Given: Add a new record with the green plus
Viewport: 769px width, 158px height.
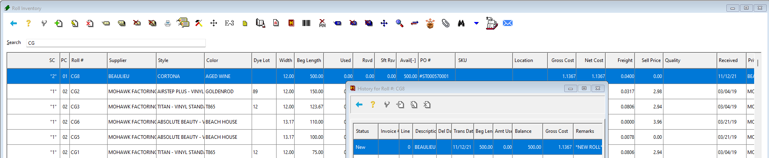Looking at the screenshot, I should pyautogui.click(x=59, y=24).
